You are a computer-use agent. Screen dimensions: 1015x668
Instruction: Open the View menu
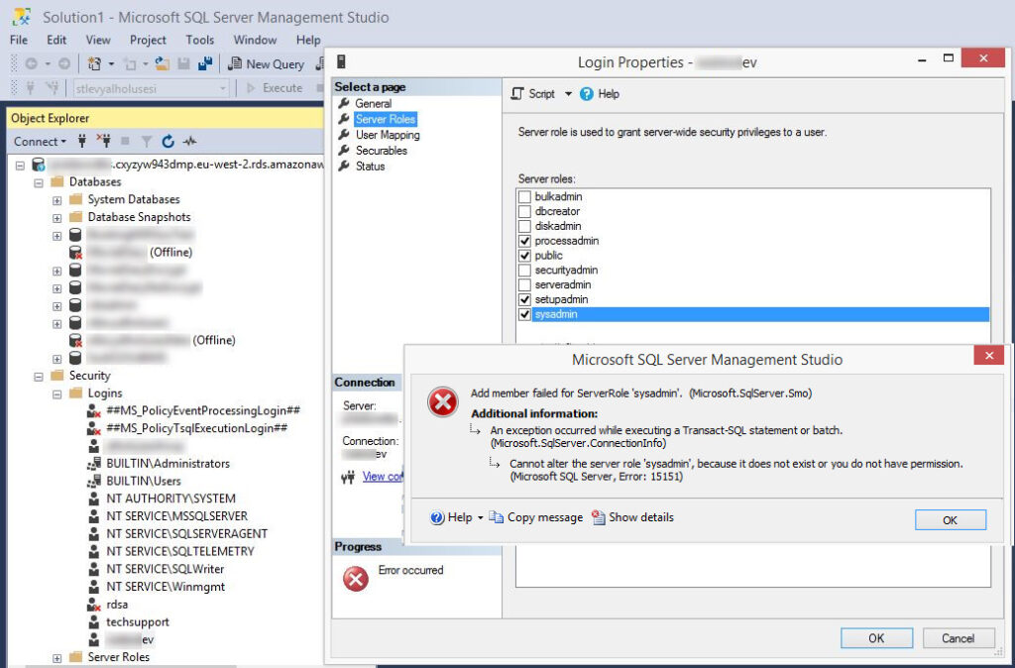[x=98, y=40]
